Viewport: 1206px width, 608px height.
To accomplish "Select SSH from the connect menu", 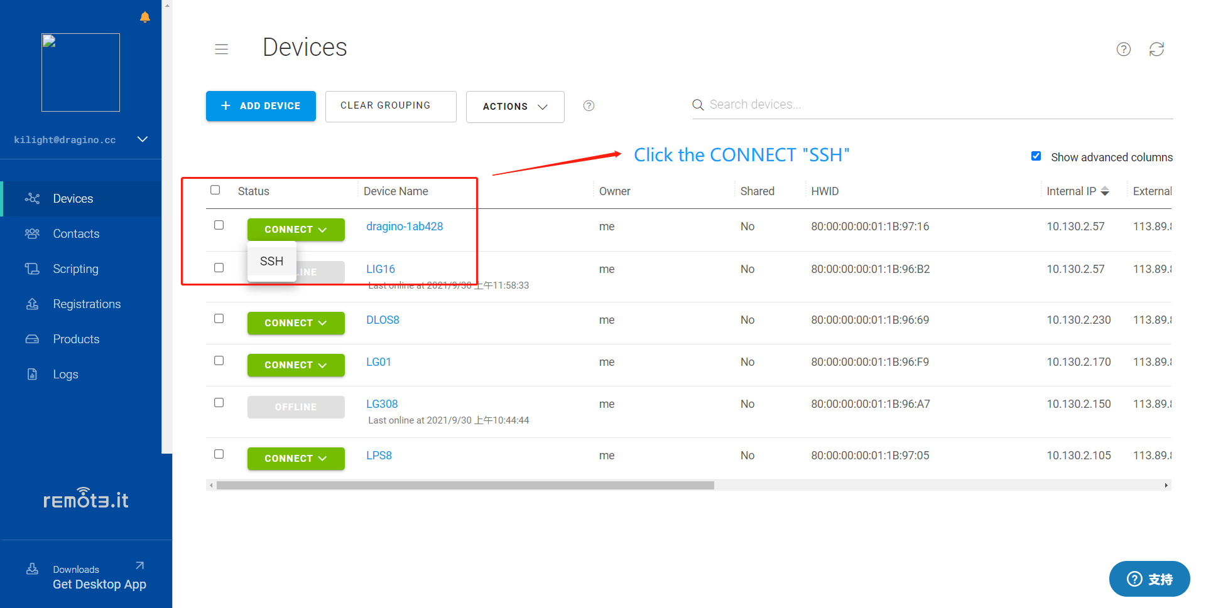I will pyautogui.click(x=271, y=261).
